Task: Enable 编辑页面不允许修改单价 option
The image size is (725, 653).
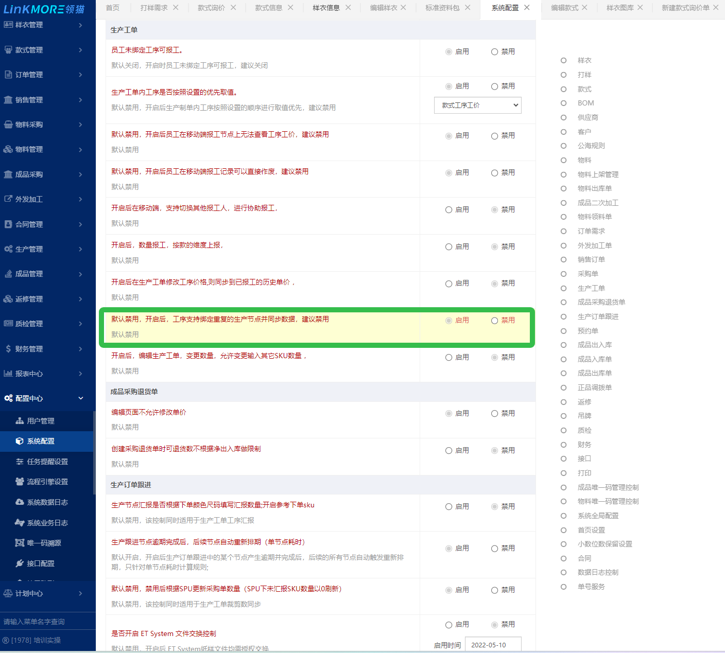Action: click(x=448, y=414)
